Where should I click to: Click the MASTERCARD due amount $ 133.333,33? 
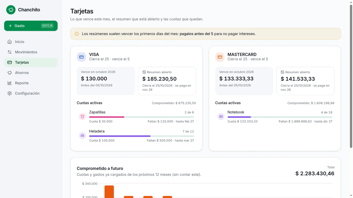pos(236,79)
